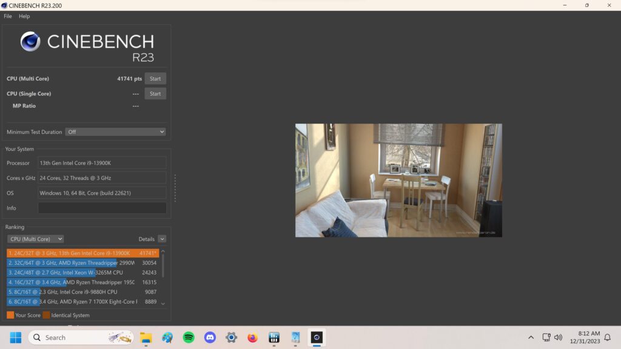
Task: Click the panel splitter handle dots
Action: [175, 188]
